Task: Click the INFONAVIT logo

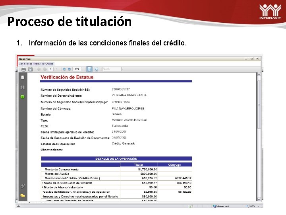Action: click(x=270, y=12)
